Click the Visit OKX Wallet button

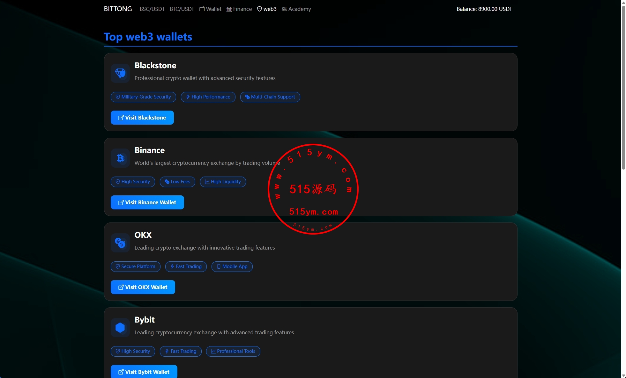pos(143,287)
